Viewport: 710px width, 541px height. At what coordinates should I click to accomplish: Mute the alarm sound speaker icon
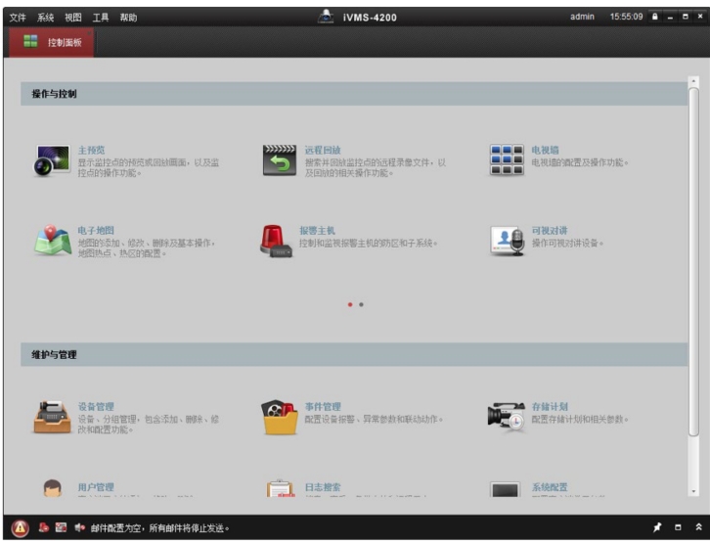click(x=80, y=527)
